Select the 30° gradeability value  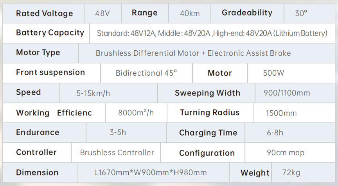(301, 13)
